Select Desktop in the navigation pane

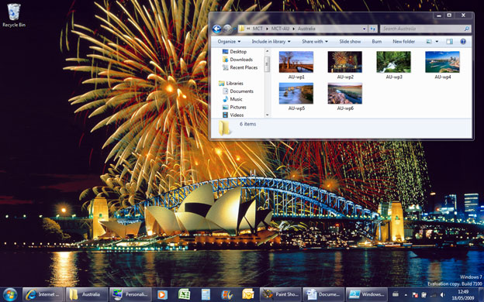pyautogui.click(x=234, y=51)
